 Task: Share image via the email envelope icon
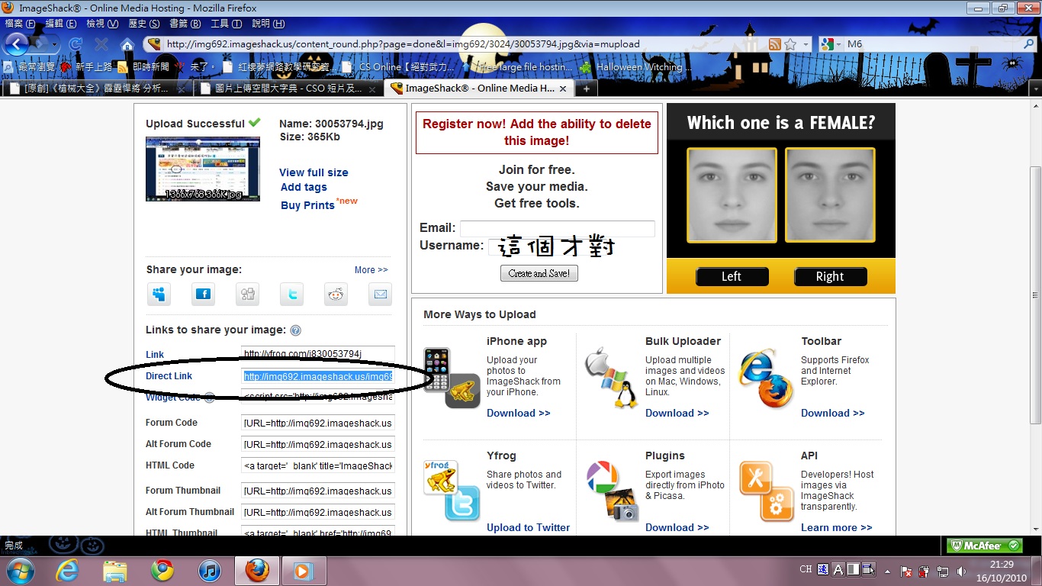point(380,294)
